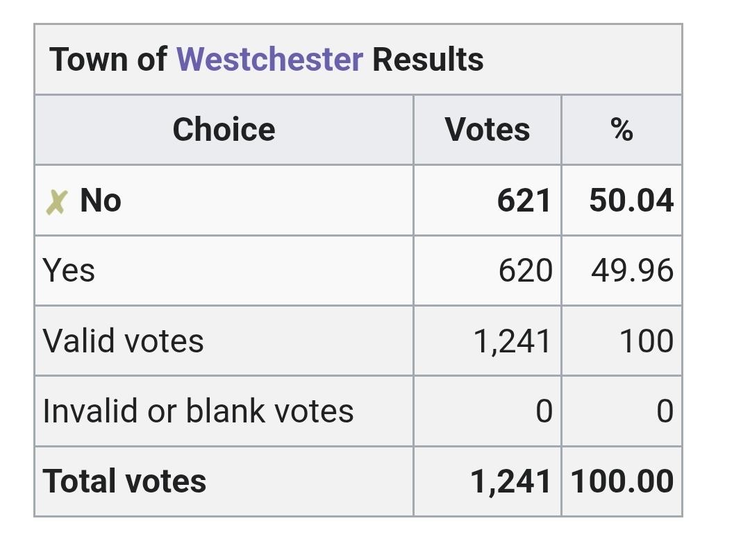Click the 100 percent cell for Valid votes
Viewport: 750px width, 548px height.
click(x=647, y=341)
